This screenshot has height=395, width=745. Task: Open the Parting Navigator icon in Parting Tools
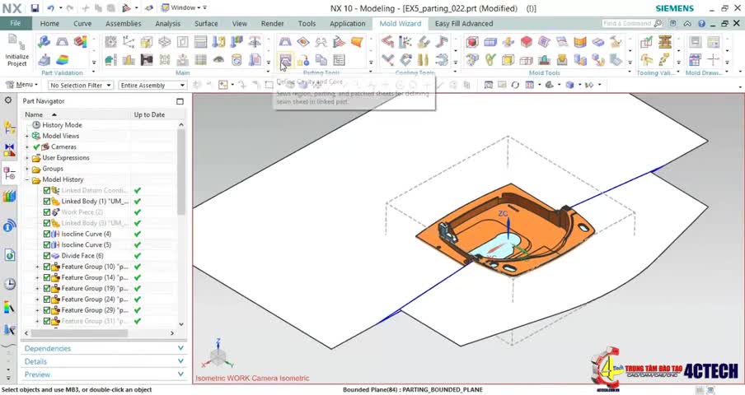click(x=339, y=60)
